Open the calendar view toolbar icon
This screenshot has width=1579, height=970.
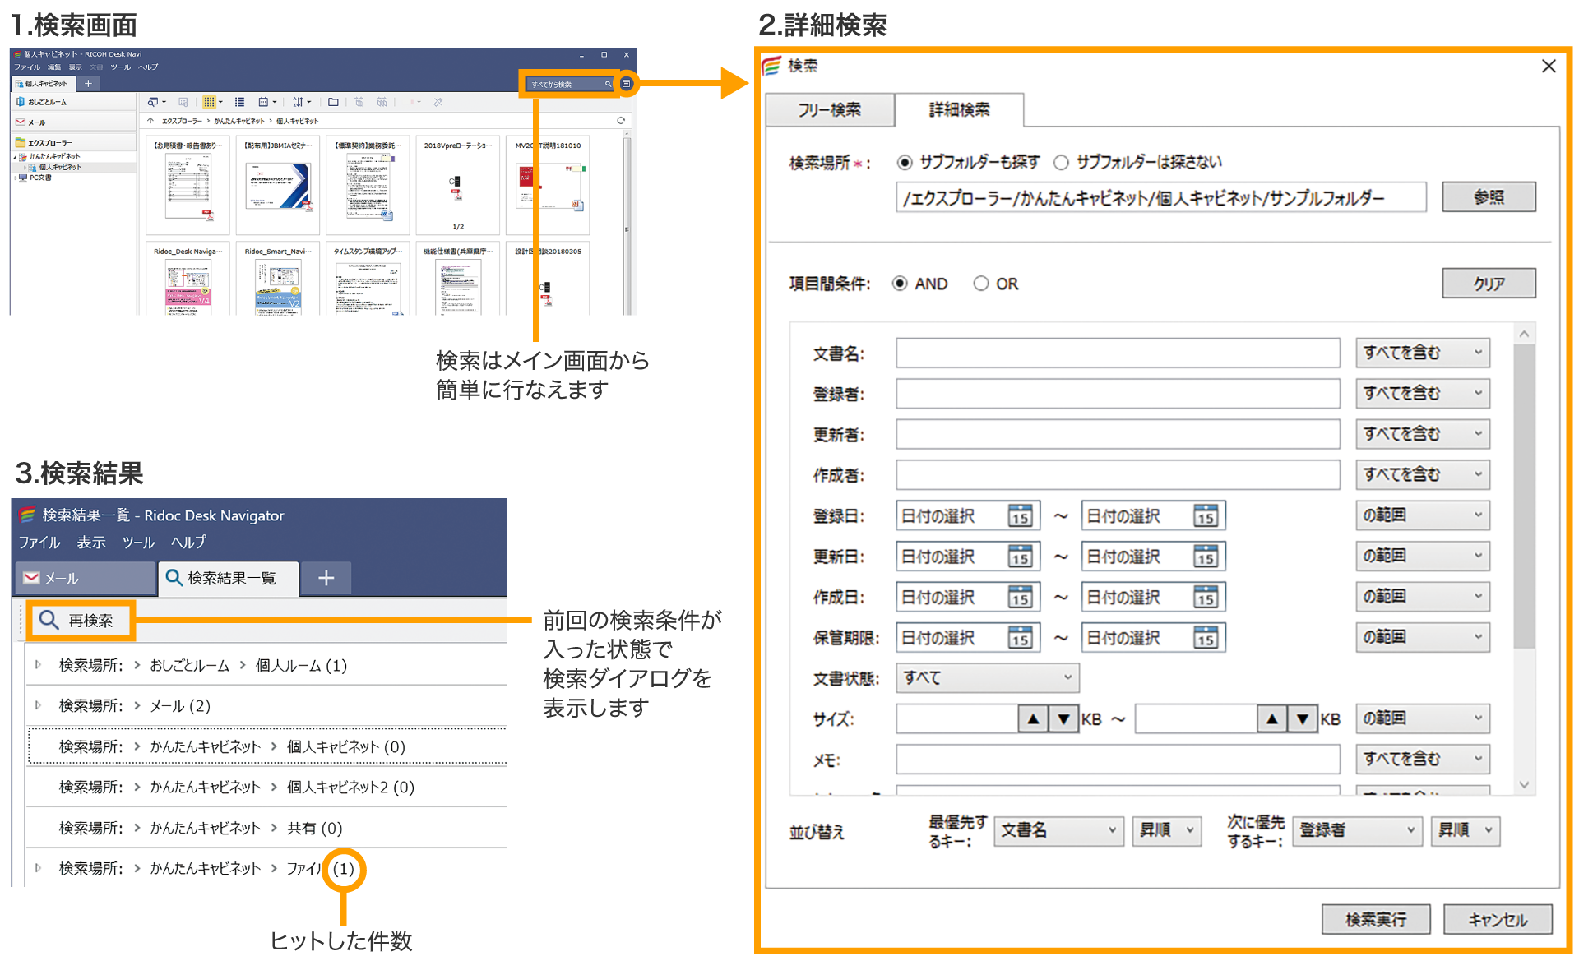click(x=263, y=102)
